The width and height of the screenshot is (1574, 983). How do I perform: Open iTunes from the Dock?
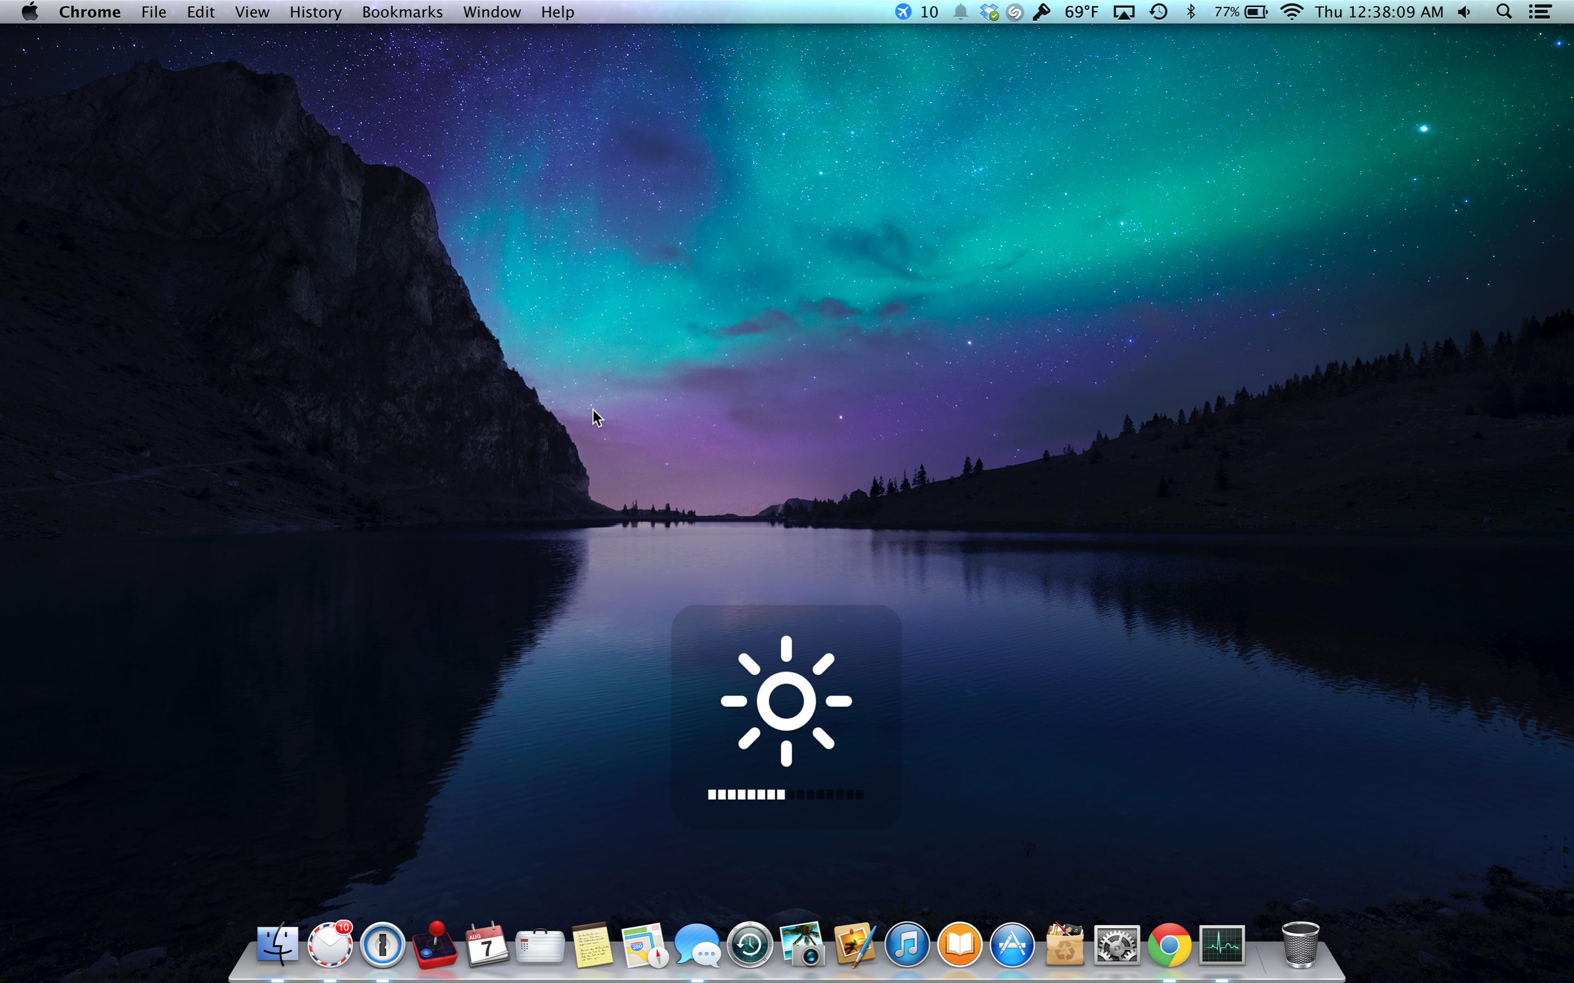906,945
